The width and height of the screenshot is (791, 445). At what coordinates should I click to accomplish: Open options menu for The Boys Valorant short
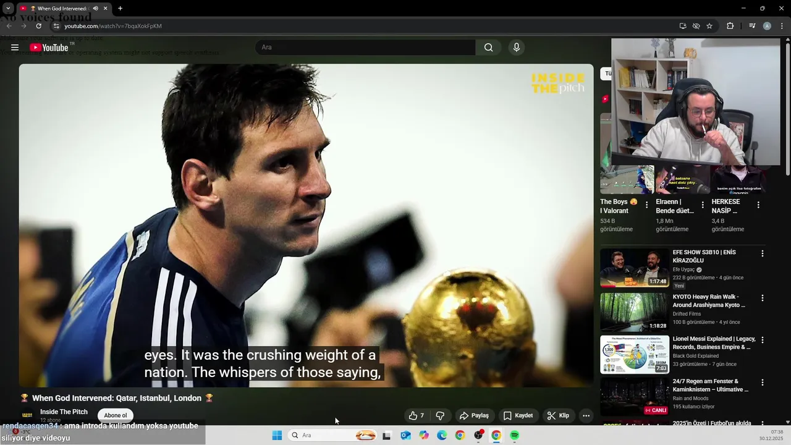tap(647, 205)
